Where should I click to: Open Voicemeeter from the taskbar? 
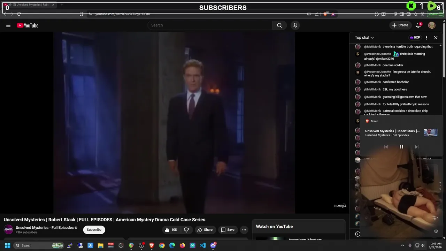tap(110, 245)
